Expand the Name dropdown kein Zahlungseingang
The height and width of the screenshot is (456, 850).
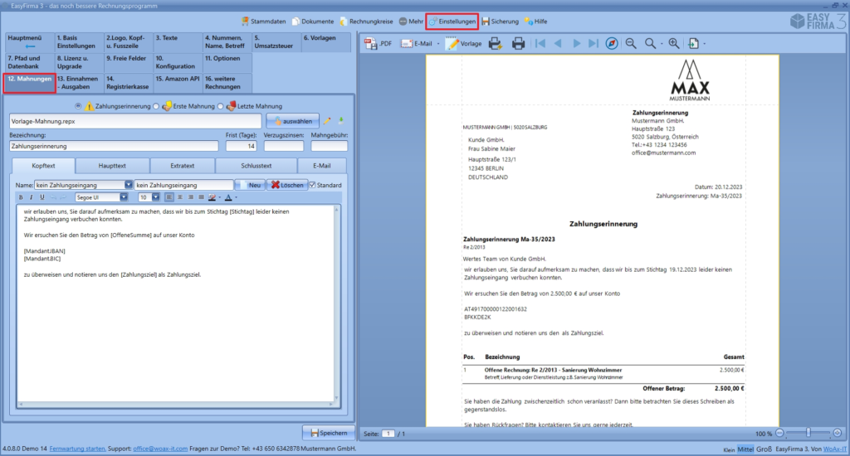click(x=128, y=185)
